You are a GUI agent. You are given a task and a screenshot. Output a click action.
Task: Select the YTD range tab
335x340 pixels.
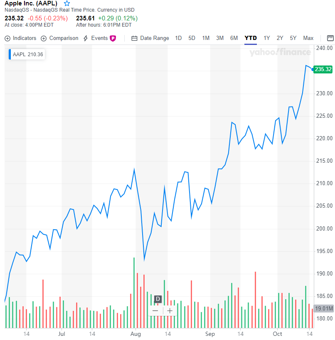251,38
